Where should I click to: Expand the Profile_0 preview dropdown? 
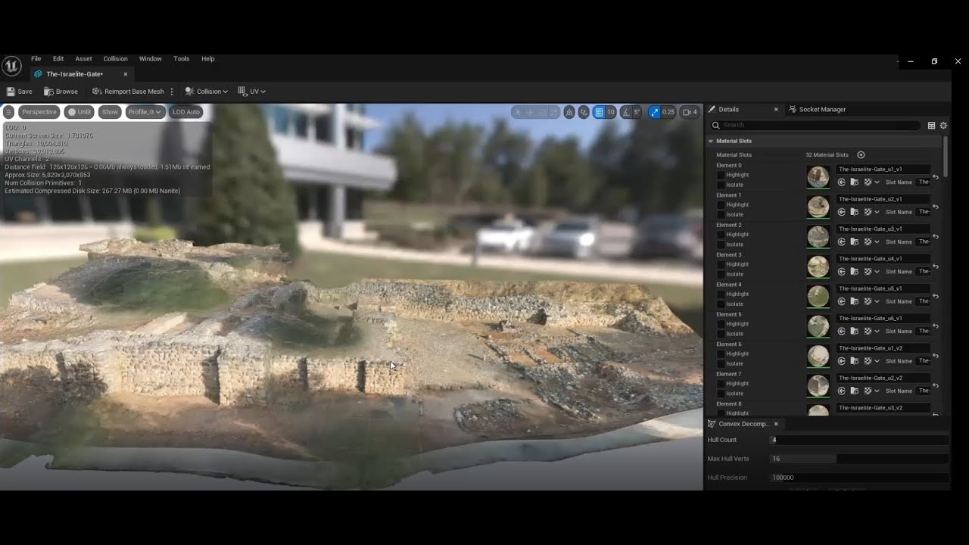(x=145, y=112)
